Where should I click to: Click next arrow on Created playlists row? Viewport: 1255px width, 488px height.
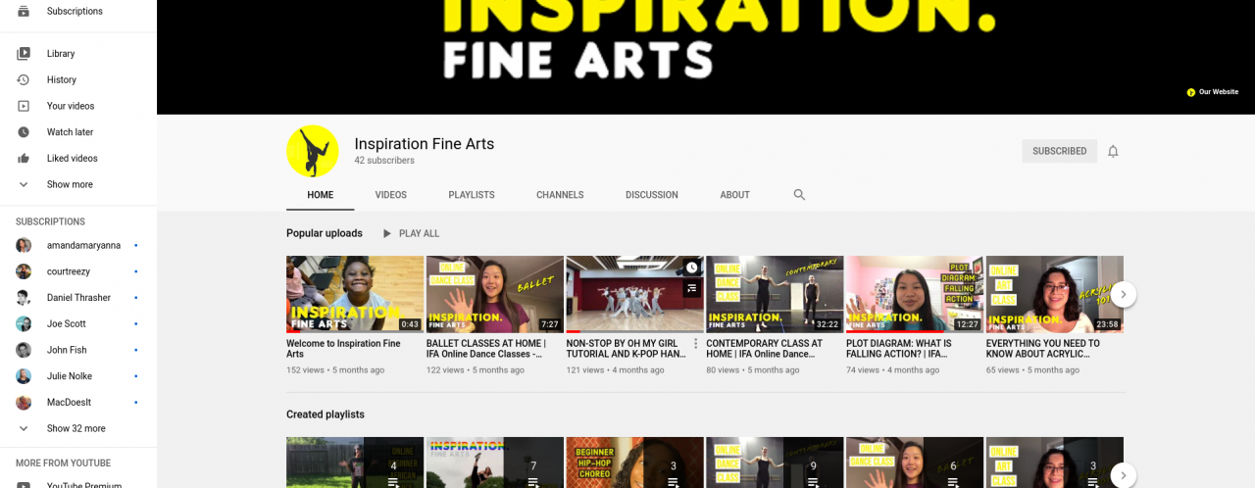[1123, 475]
